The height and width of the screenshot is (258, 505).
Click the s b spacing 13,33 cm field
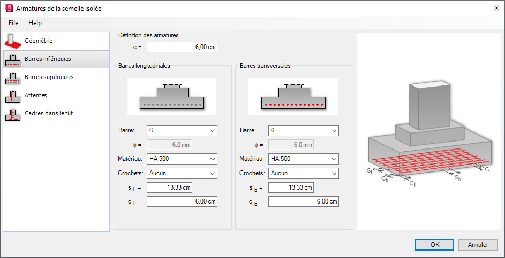(x=291, y=187)
